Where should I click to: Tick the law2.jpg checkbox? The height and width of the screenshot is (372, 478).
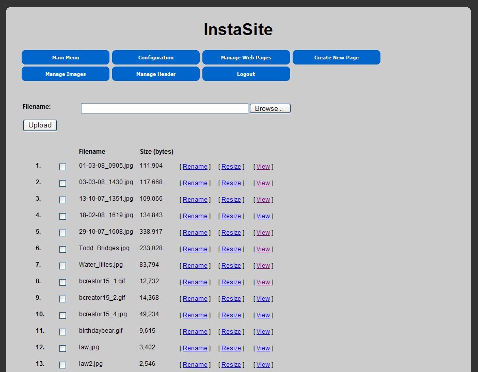62,365
